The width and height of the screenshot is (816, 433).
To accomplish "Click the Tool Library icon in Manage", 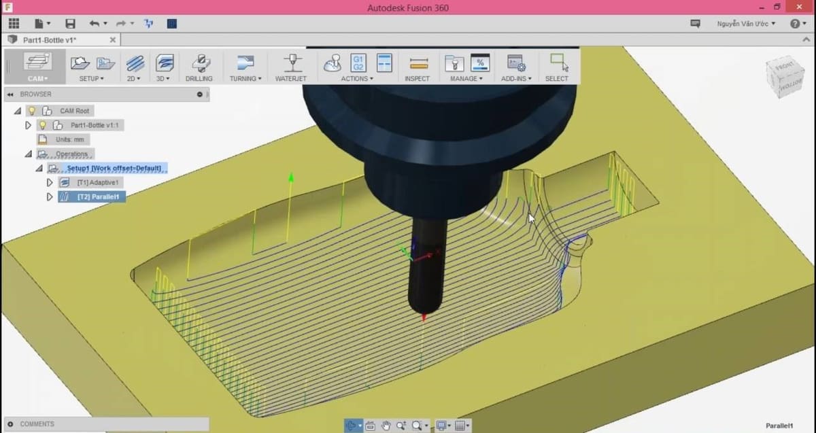I will point(454,63).
